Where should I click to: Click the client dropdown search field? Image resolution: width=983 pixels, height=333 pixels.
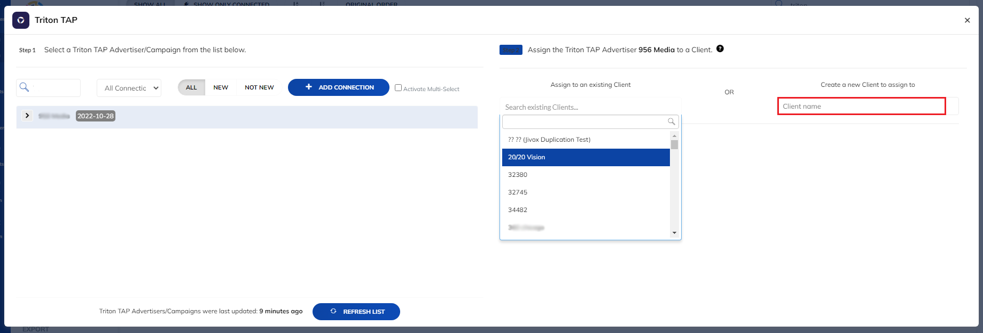click(x=590, y=121)
